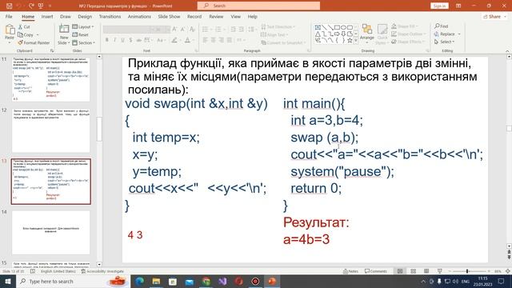Switch to the Design tab
The width and height of the screenshot is (512, 288).
pos(85,16)
